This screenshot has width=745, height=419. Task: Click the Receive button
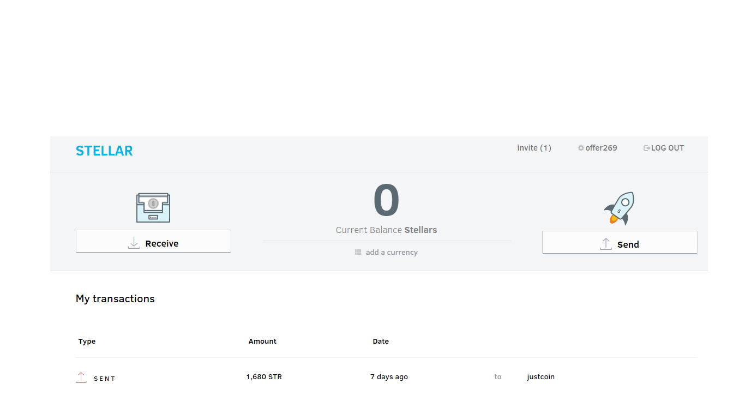[153, 241]
